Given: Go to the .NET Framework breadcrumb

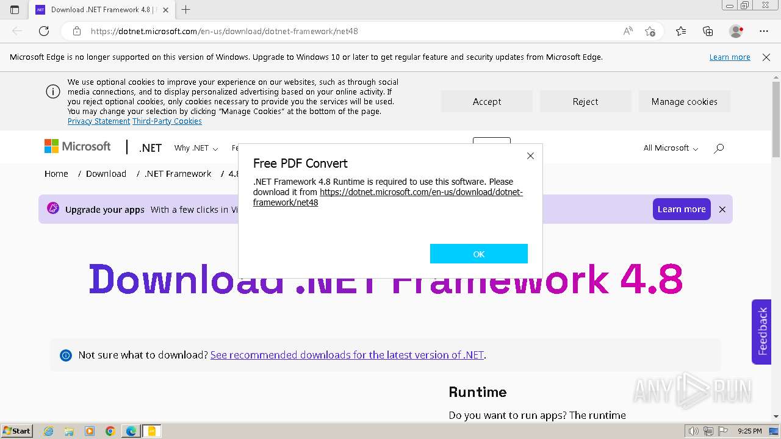Looking at the screenshot, I should click(178, 174).
